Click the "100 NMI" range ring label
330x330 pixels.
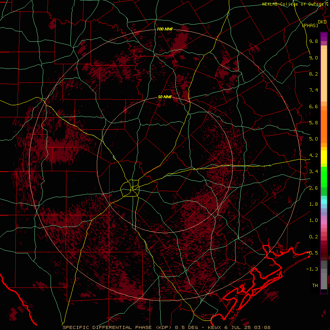(165, 29)
